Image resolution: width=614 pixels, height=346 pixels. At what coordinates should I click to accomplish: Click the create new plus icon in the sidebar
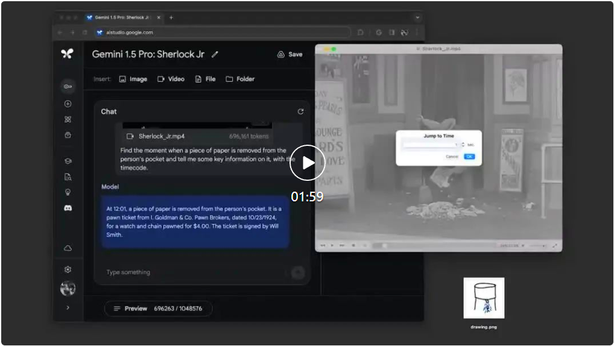[x=68, y=104]
